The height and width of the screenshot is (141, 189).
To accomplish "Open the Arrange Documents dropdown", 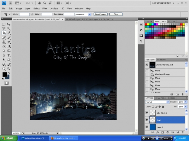I will [x=60, y=3].
